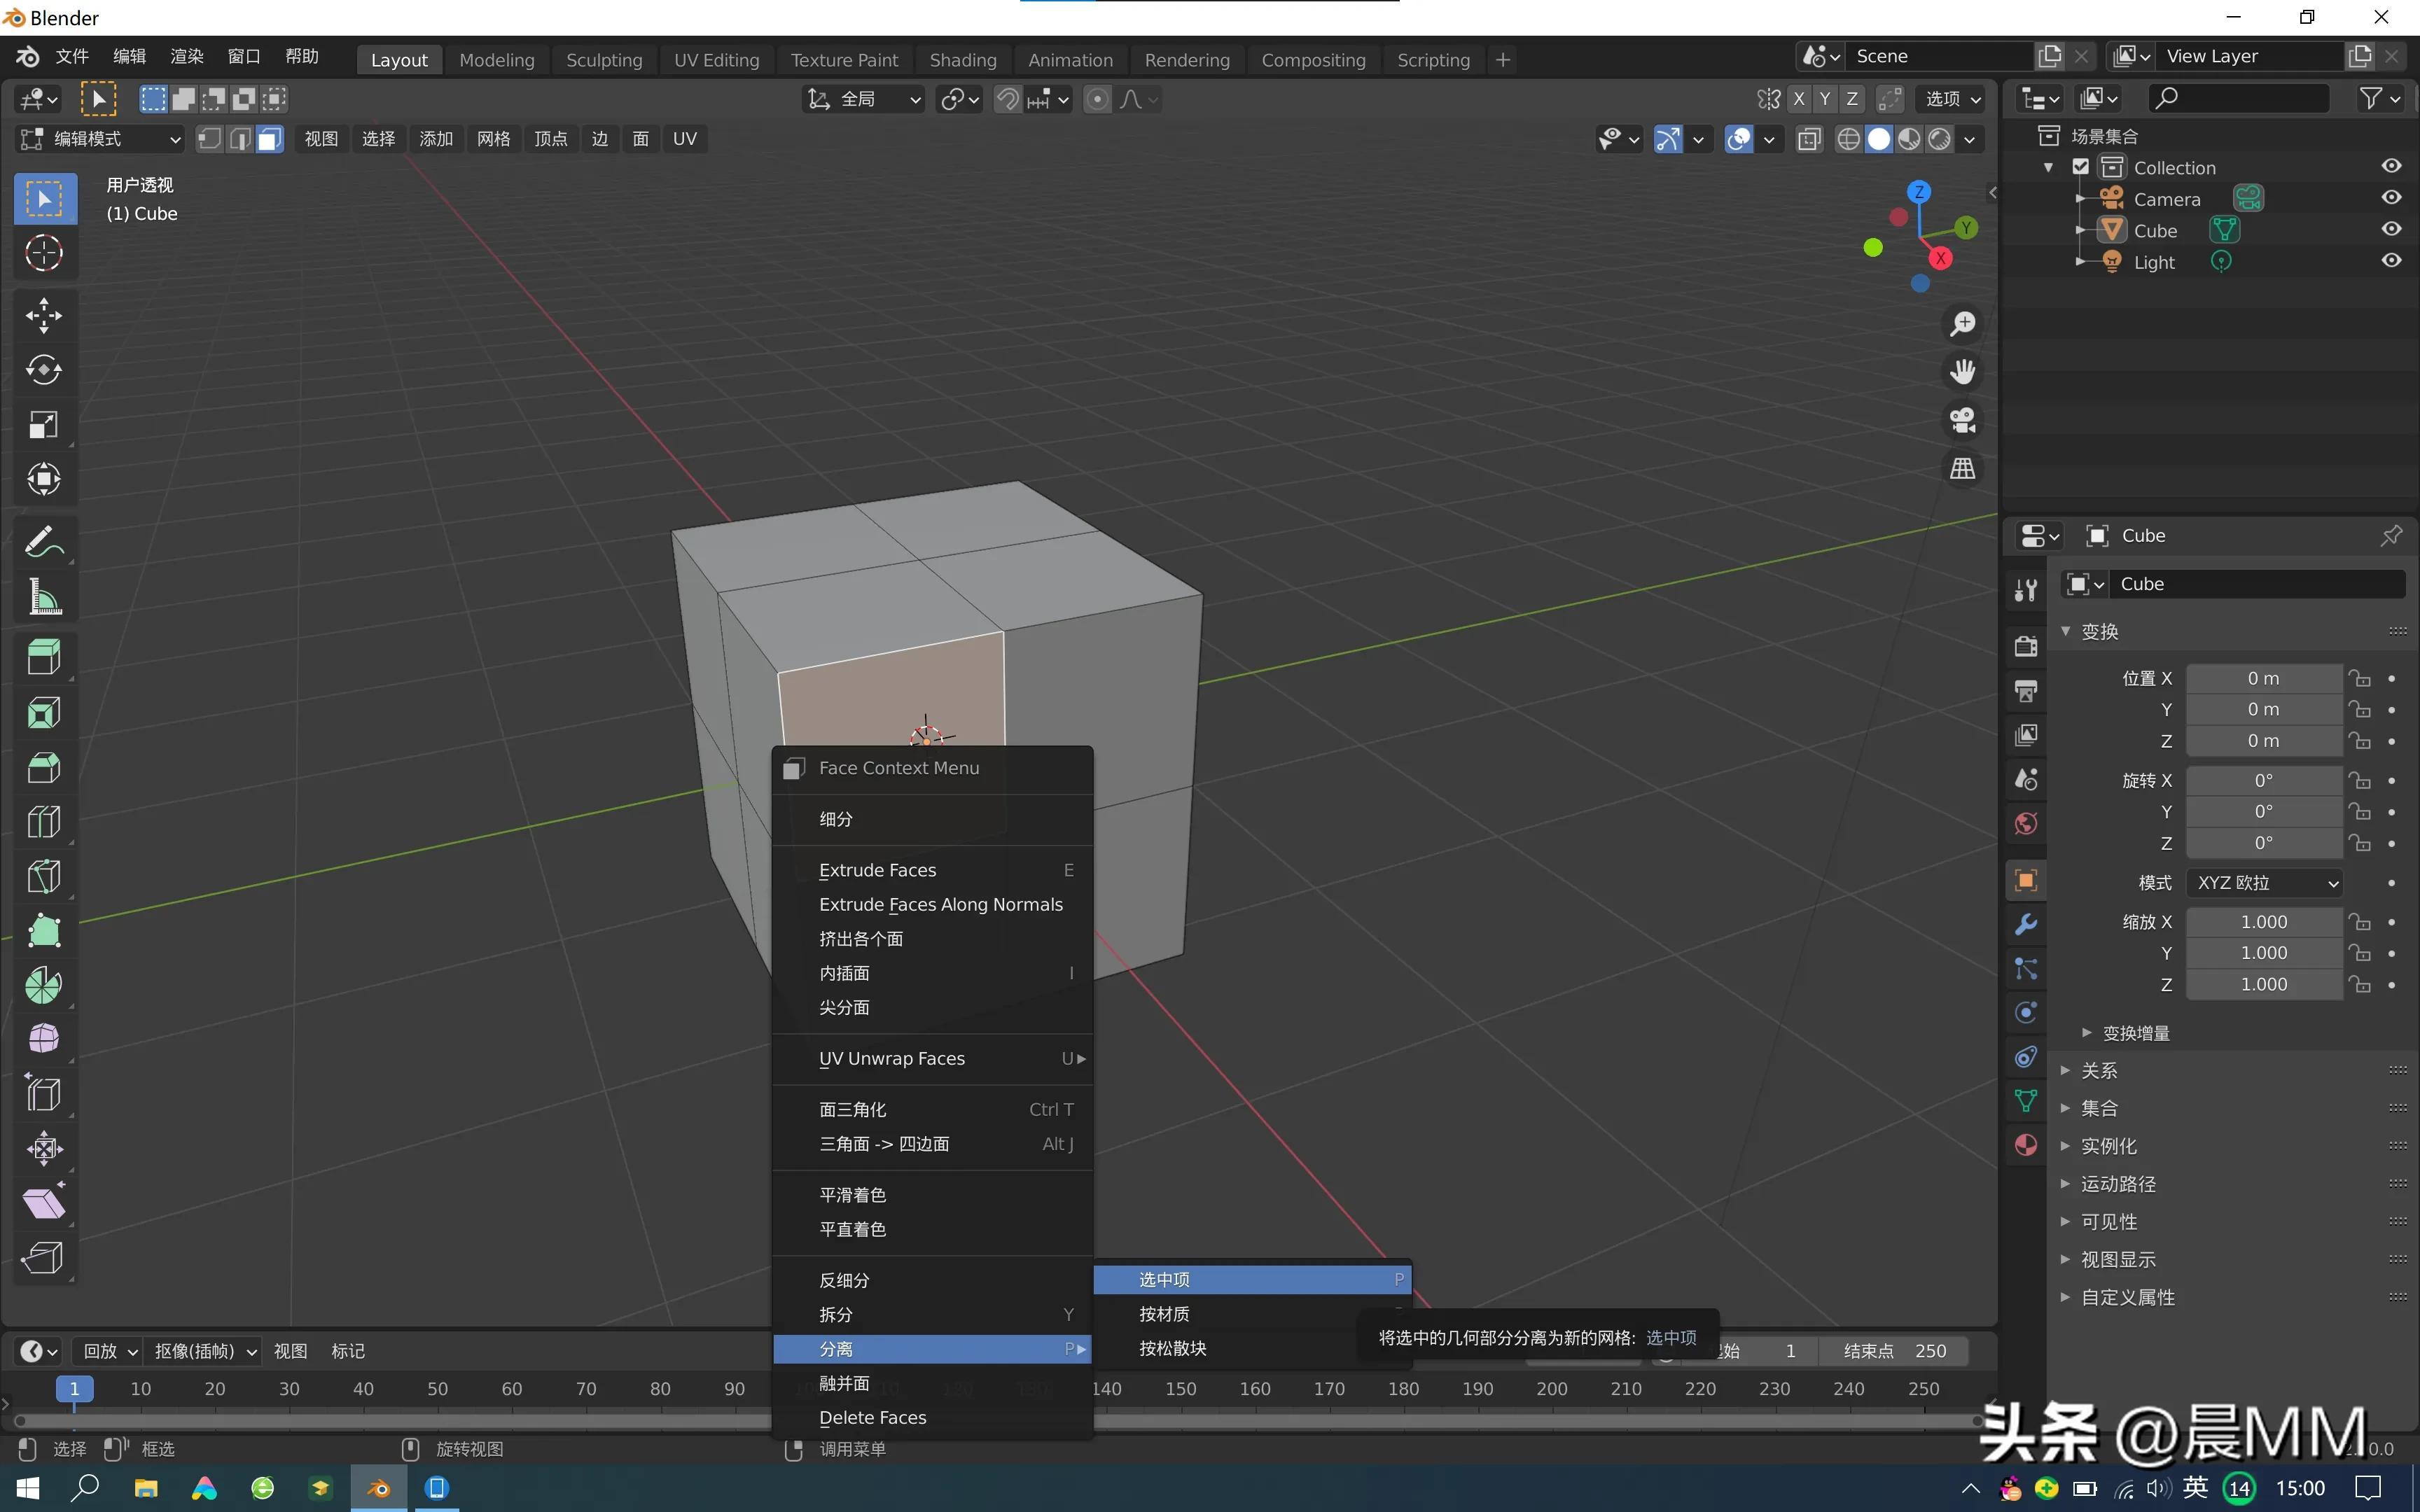Open Physics Properties in the properties editor
This screenshot has width=2420, height=1512.
coord(2025,1012)
